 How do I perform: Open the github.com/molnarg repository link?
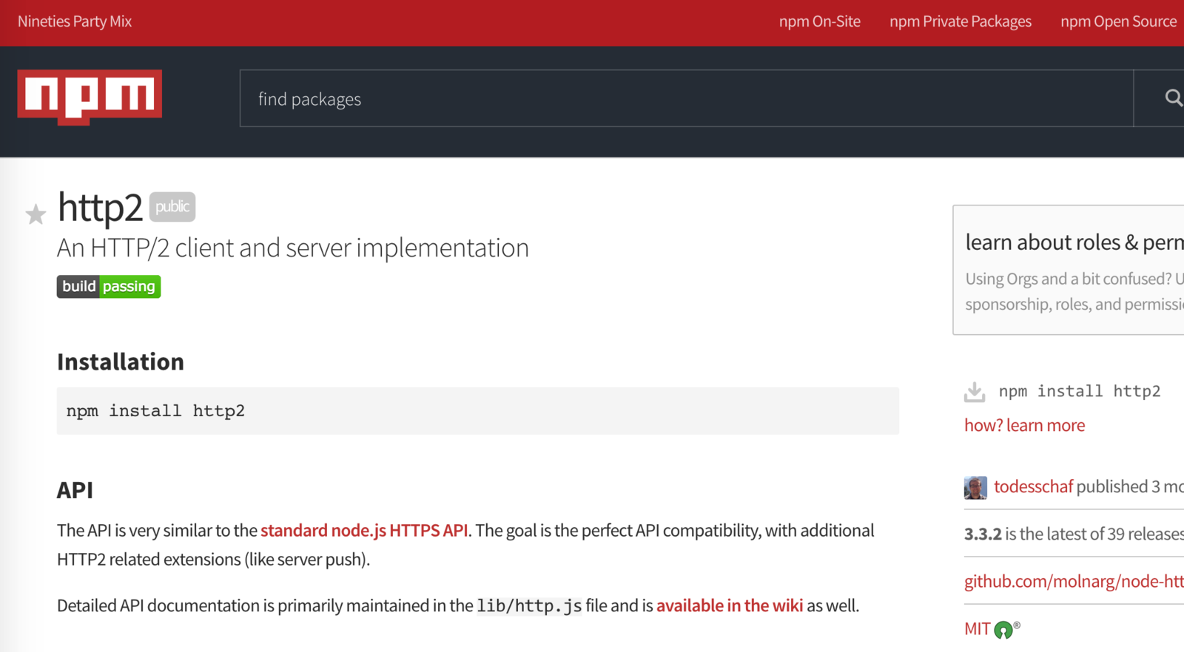click(x=1074, y=582)
